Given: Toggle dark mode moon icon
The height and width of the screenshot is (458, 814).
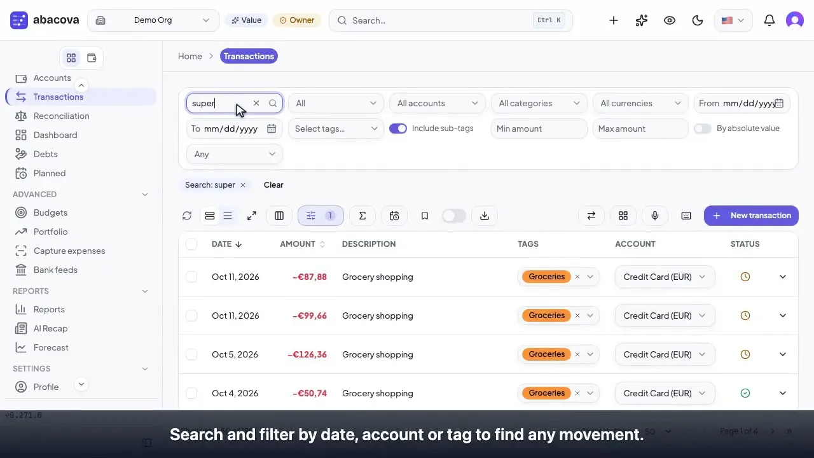Looking at the screenshot, I should pos(698,20).
